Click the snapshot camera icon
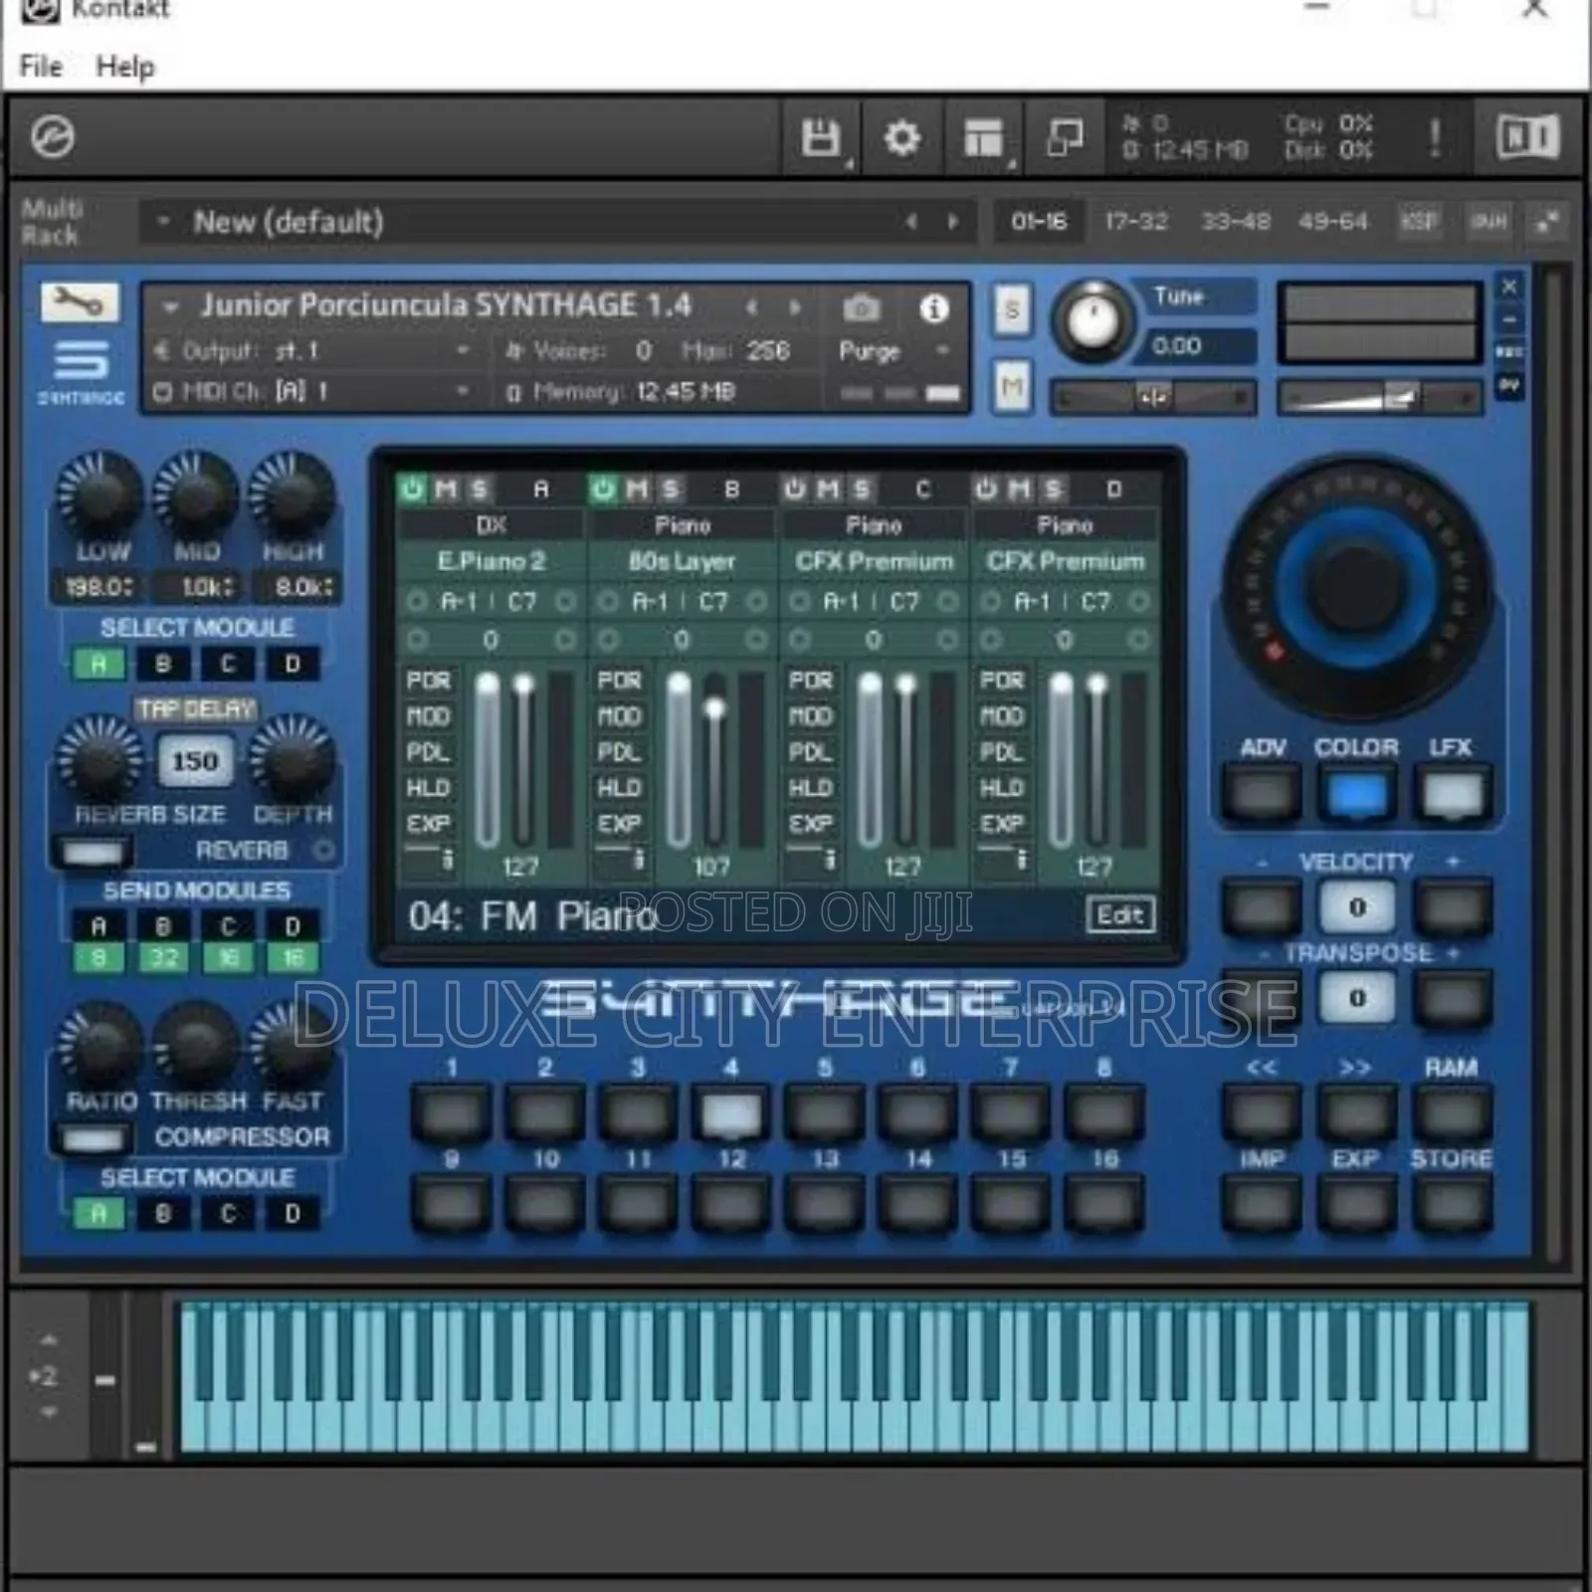1592x1592 pixels. pos(862,308)
